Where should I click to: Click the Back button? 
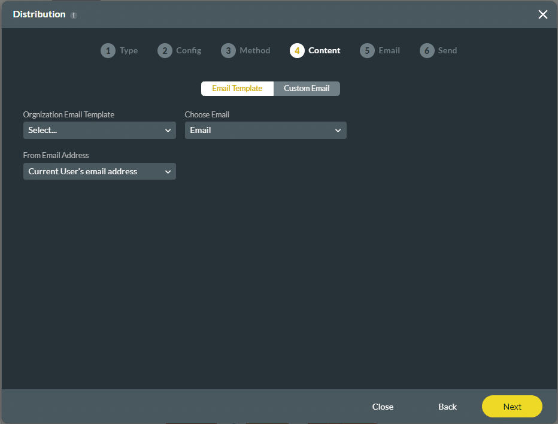(447, 406)
